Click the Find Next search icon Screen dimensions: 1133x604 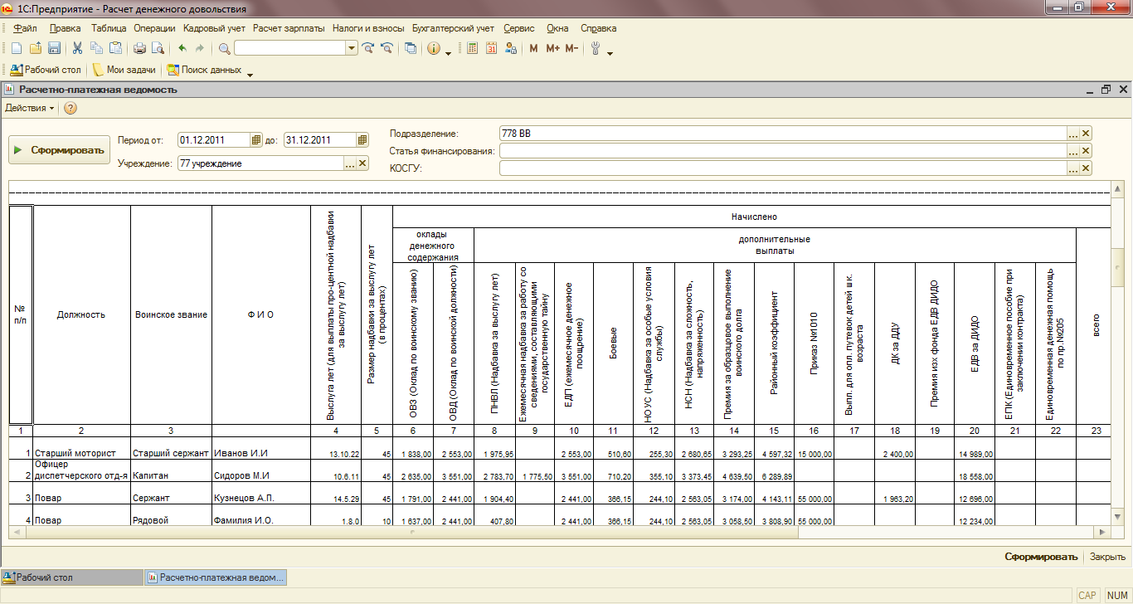pyautogui.click(x=368, y=49)
